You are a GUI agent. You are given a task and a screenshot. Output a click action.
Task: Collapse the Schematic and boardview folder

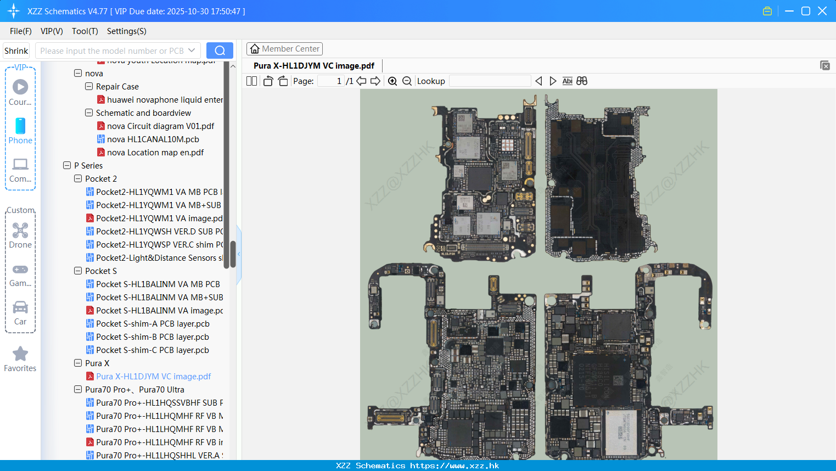coord(89,113)
